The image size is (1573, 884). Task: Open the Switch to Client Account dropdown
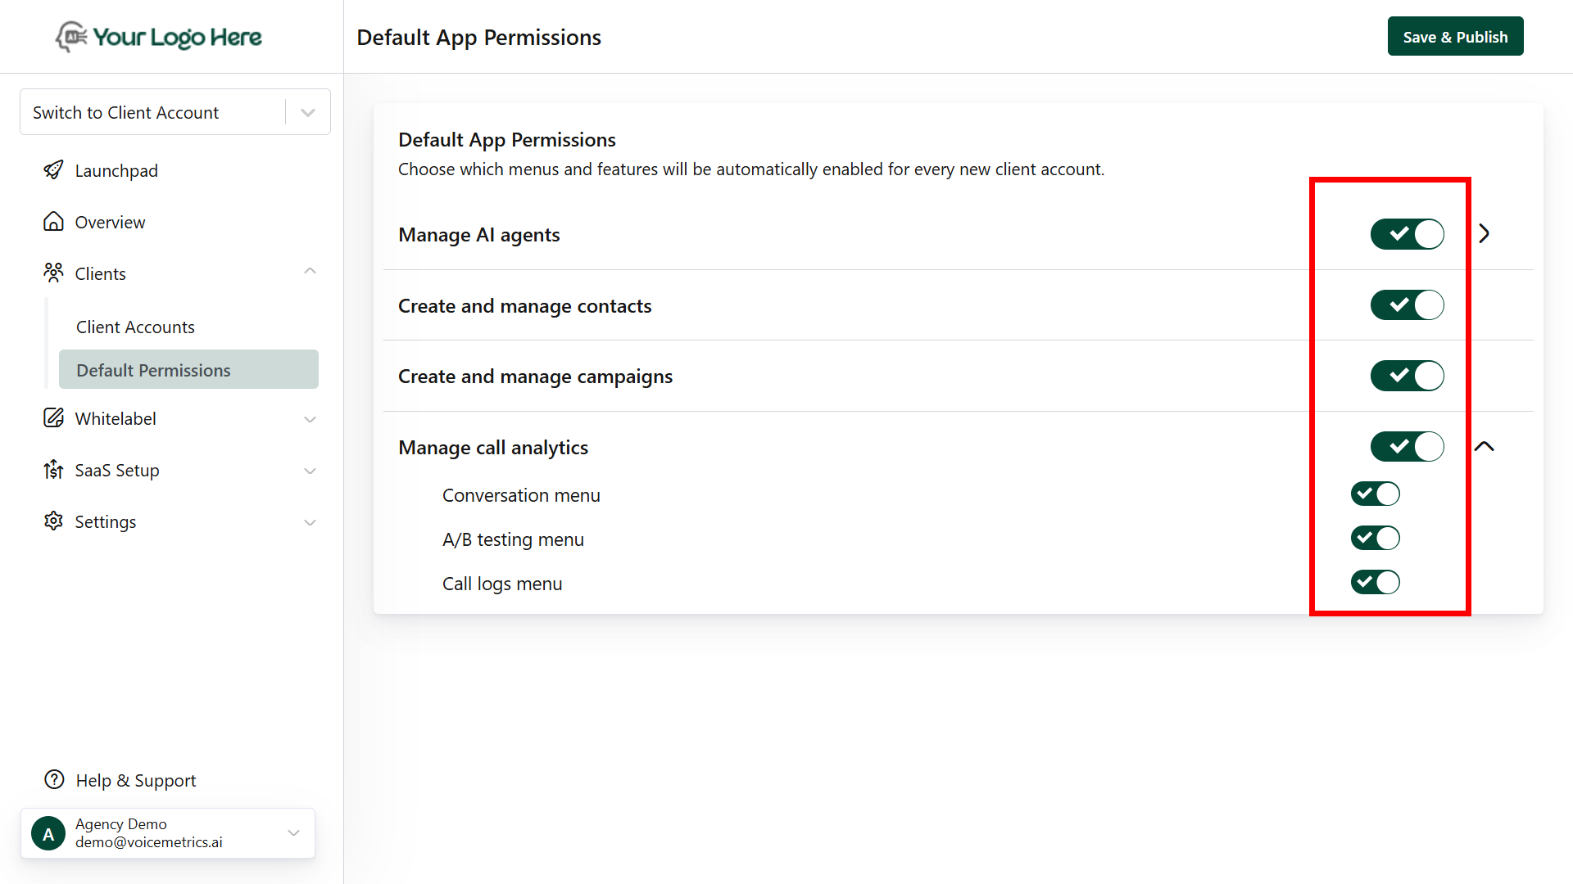[x=307, y=111]
